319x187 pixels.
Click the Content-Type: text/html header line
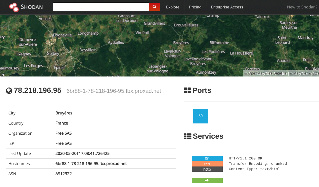click(x=255, y=169)
